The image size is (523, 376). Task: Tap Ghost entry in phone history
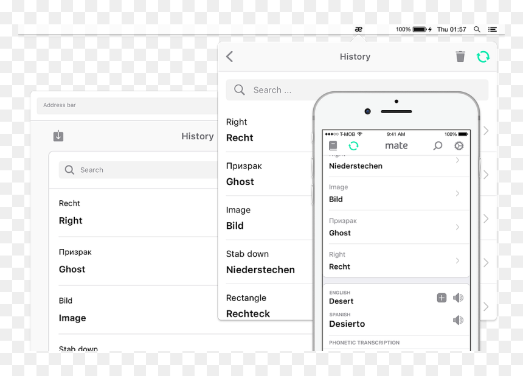[339, 233]
